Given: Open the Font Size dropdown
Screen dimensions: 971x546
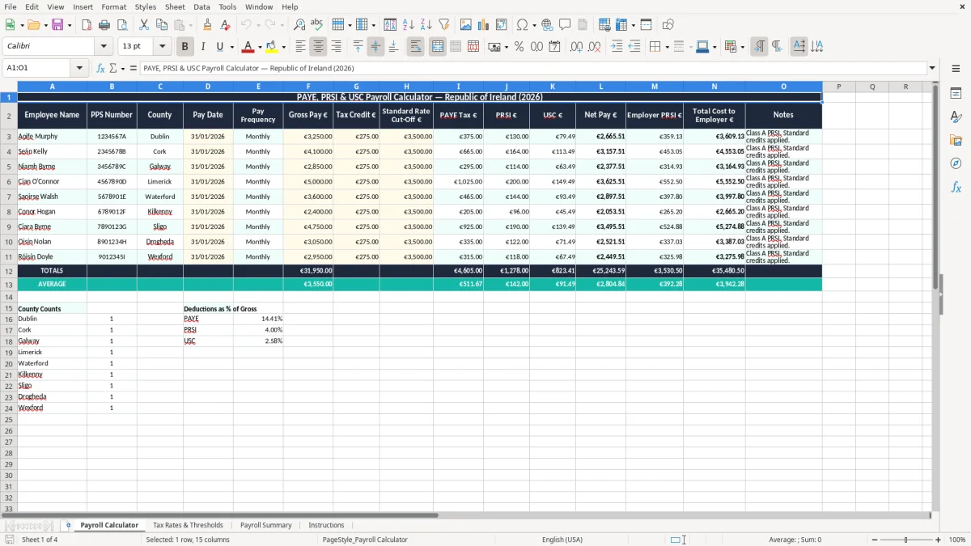Looking at the screenshot, I should coord(163,47).
